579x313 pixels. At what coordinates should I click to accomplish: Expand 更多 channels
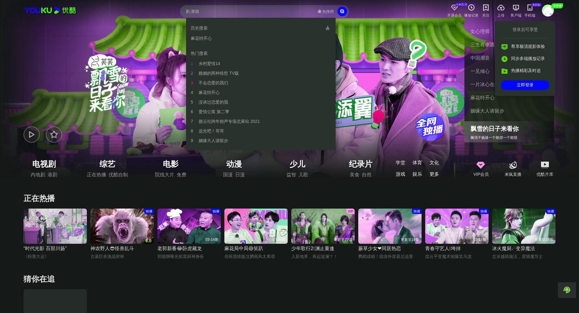pyautogui.click(x=434, y=174)
